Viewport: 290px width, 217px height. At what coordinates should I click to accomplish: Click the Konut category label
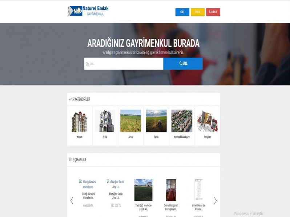(80, 137)
